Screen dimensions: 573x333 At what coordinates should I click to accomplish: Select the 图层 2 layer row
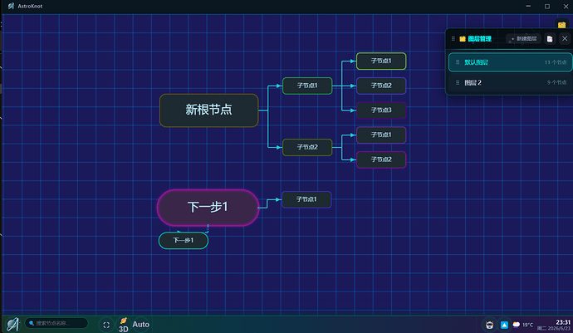tap(510, 82)
